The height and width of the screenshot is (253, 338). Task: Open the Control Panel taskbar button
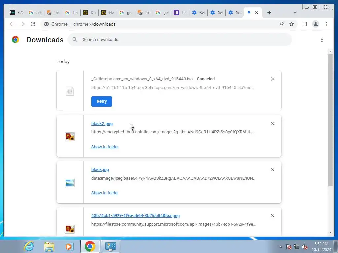pyautogui.click(x=111, y=246)
